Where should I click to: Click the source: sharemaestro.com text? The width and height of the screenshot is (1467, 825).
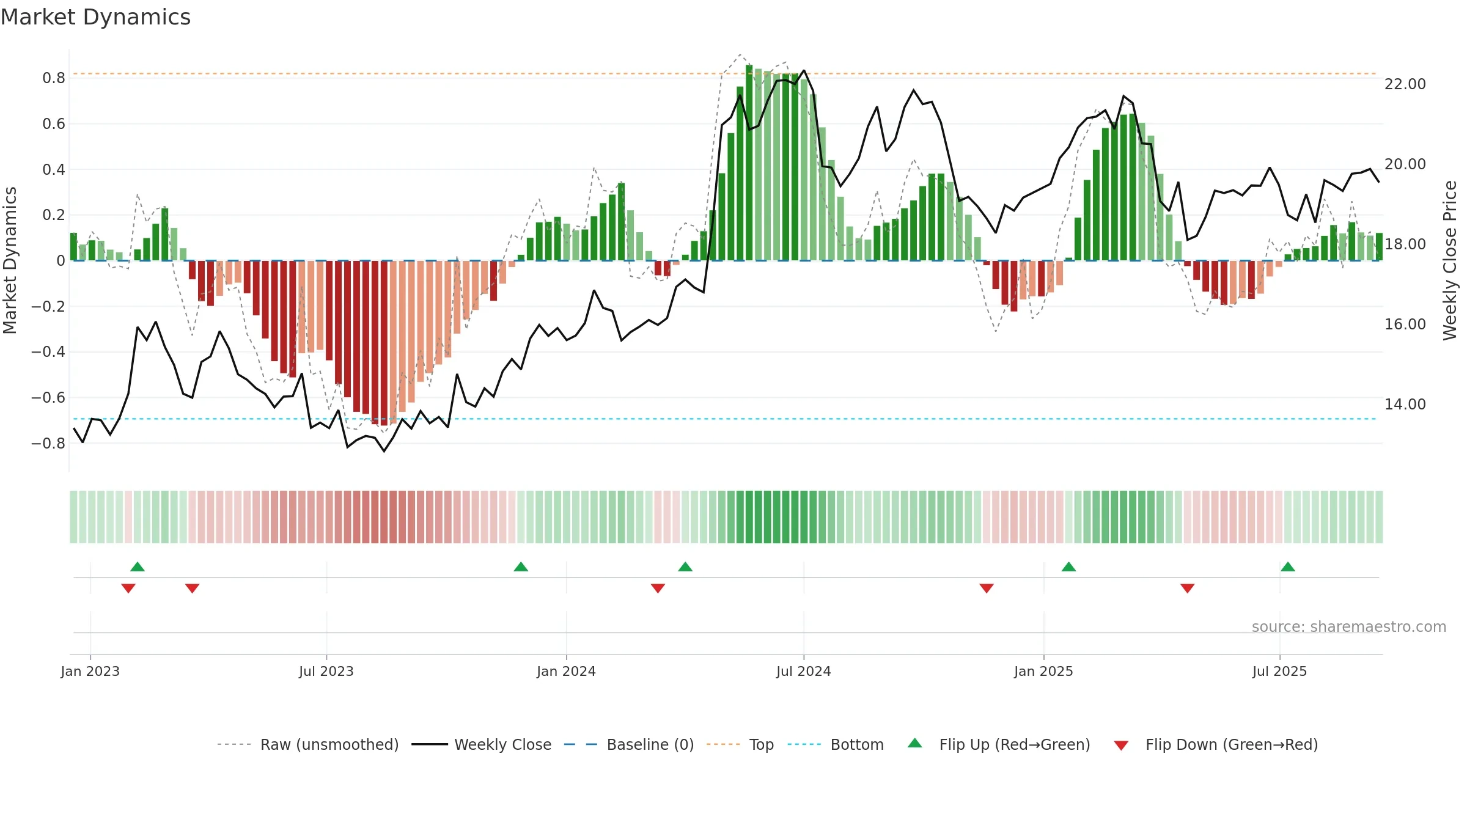tap(1349, 627)
